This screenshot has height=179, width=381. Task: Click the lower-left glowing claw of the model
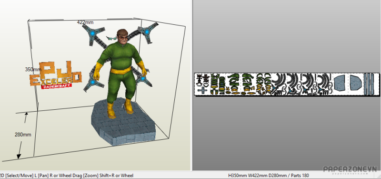pos(92,82)
